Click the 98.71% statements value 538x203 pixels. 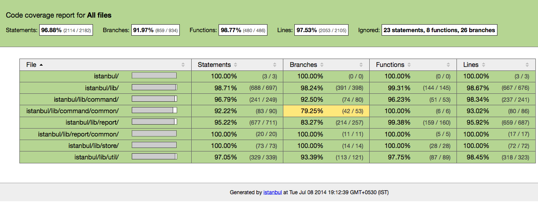click(226, 88)
